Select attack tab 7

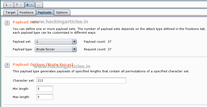(17, 5)
